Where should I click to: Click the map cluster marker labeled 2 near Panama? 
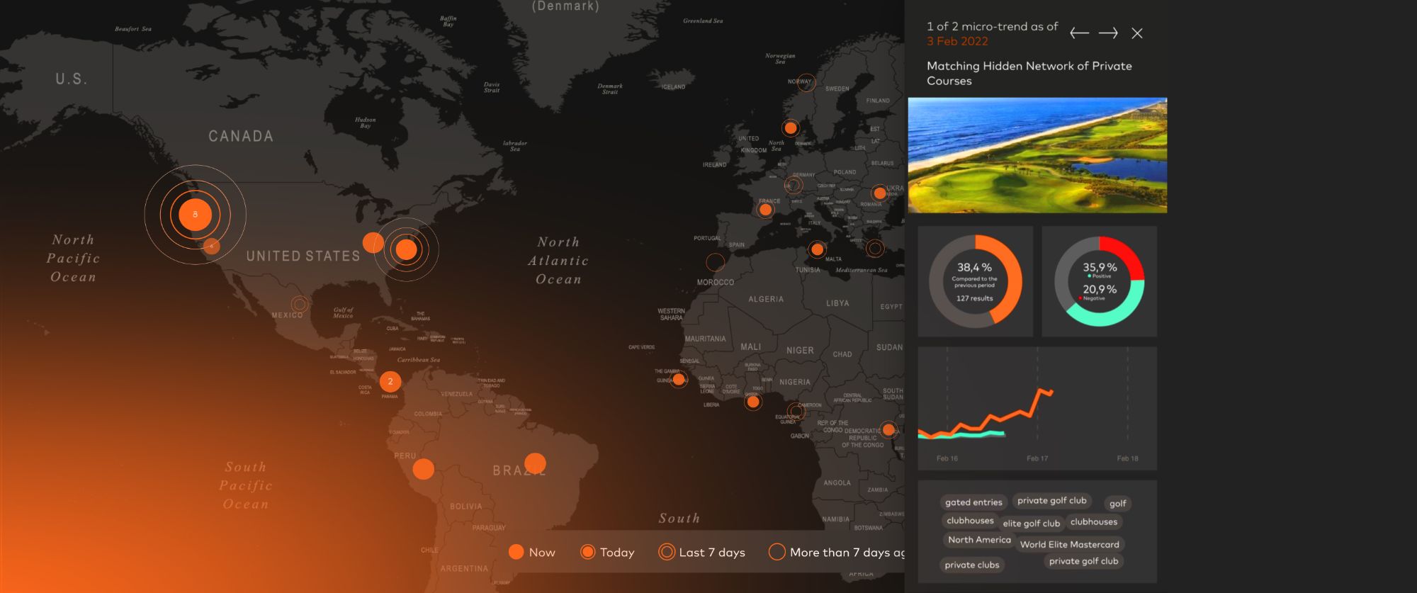tap(390, 382)
